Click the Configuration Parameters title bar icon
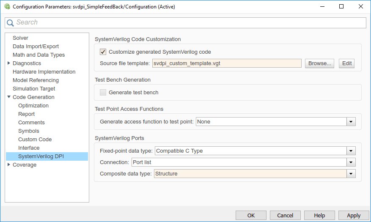Viewport: 371px width, 222px height. coord(7,7)
